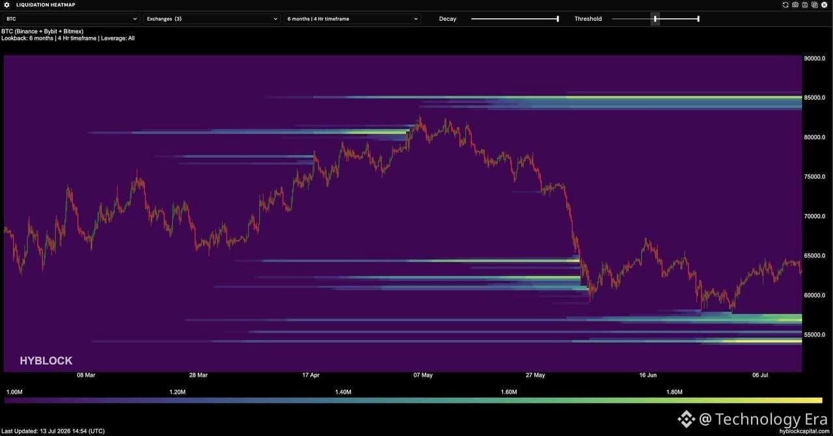Screen dimensions: 833x436
Task: Open chart in a new window icon
Action: click(815, 5)
